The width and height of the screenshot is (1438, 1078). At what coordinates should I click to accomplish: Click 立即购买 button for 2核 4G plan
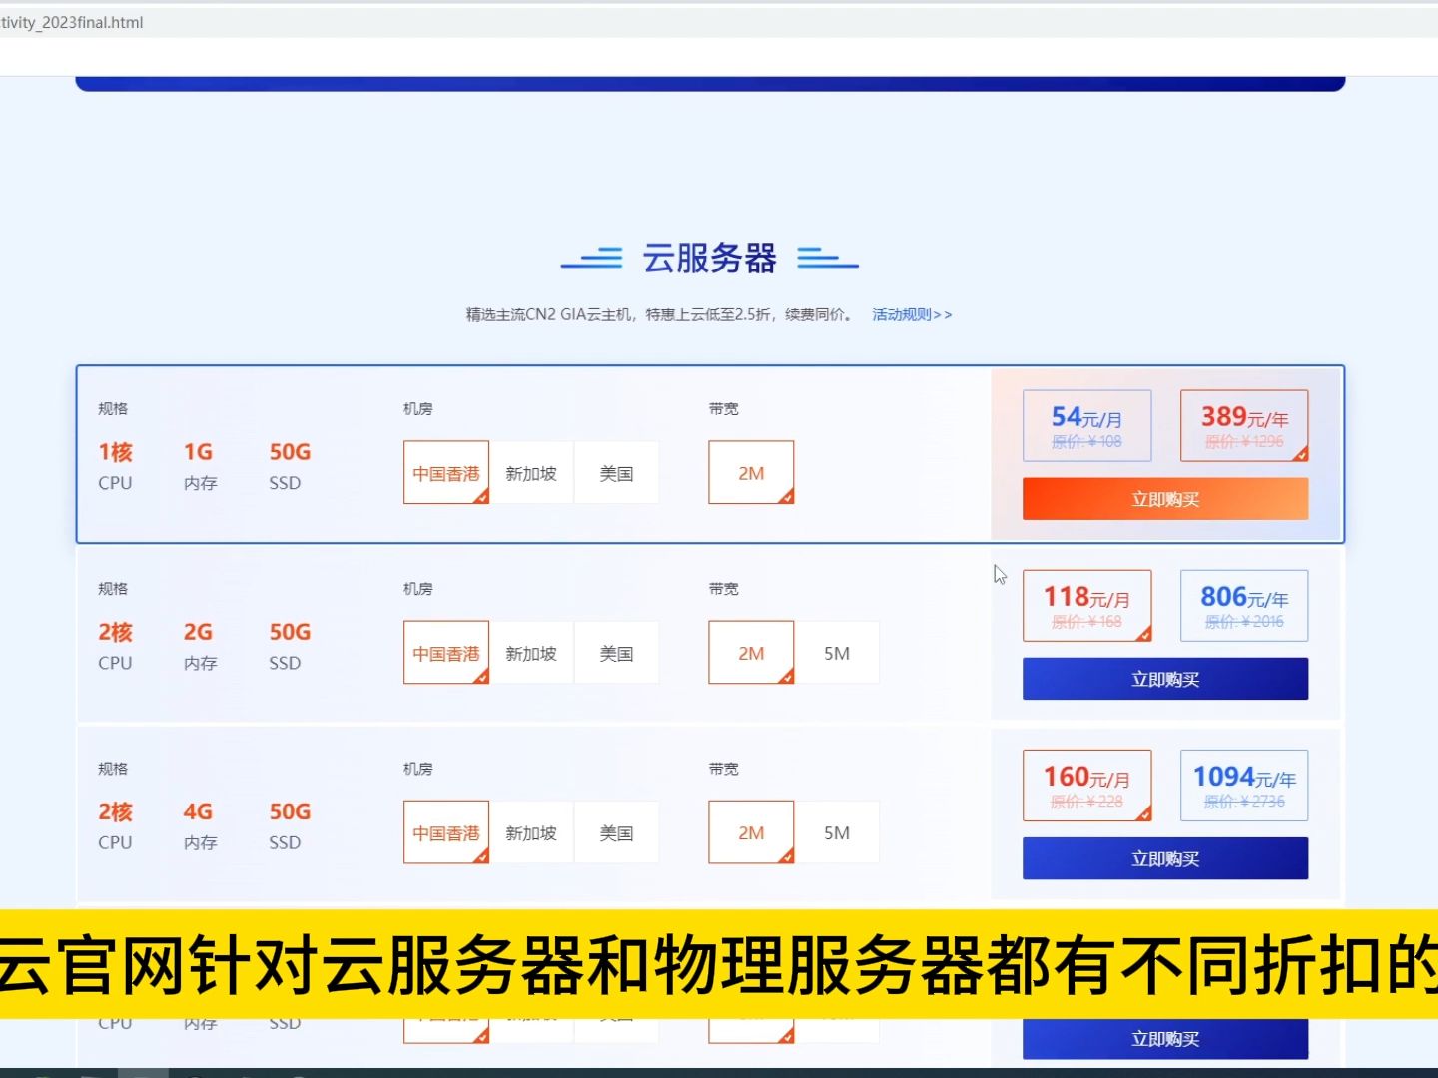(x=1165, y=858)
